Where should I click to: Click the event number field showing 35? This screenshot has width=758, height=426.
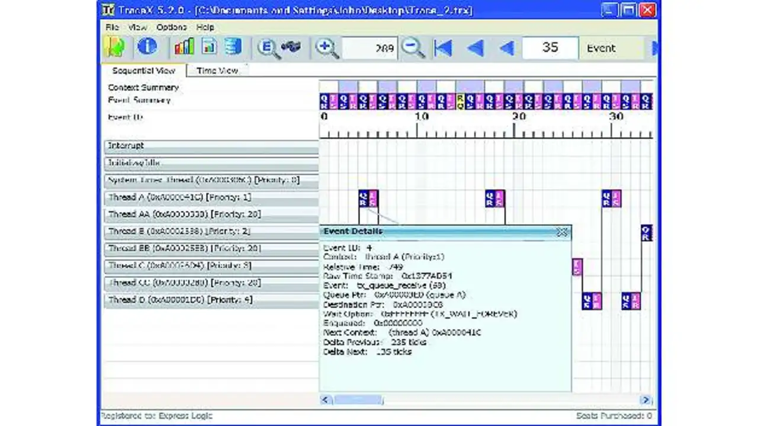click(x=550, y=48)
